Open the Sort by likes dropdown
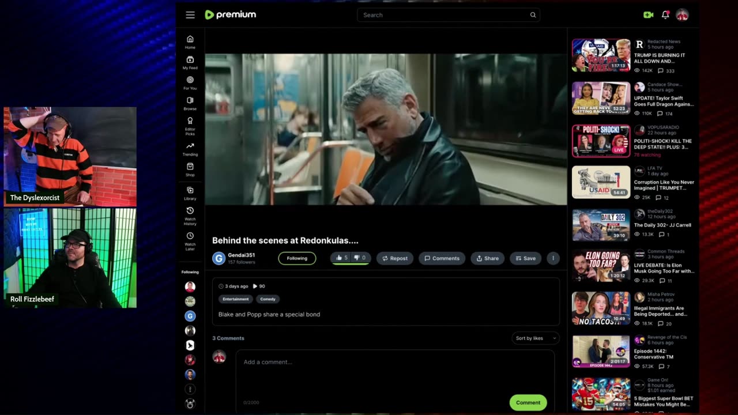 (x=536, y=338)
